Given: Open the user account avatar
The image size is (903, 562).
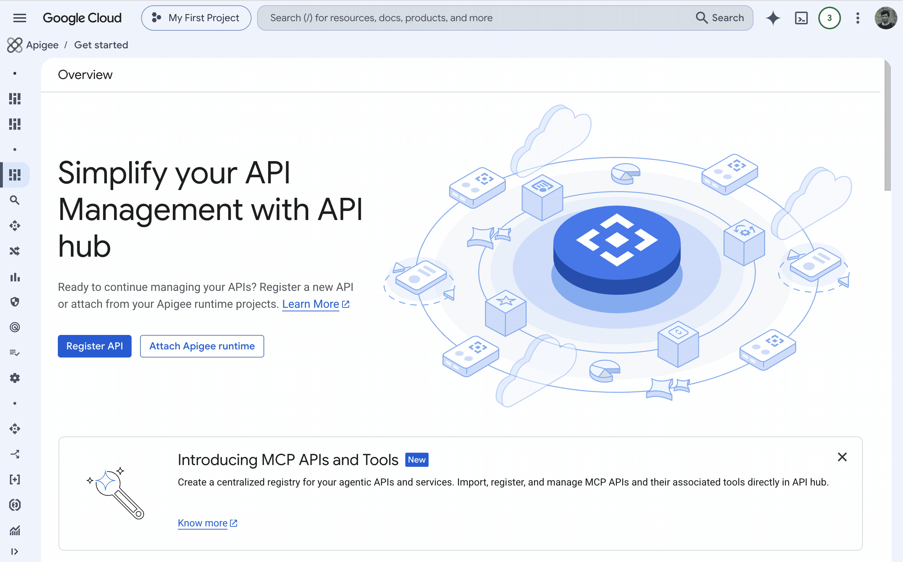Looking at the screenshot, I should [886, 18].
